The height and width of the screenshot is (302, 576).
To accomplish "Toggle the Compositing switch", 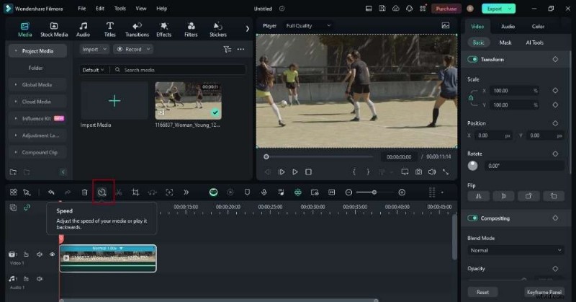I will [472, 218].
